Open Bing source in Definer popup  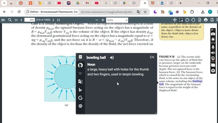(80, 90)
